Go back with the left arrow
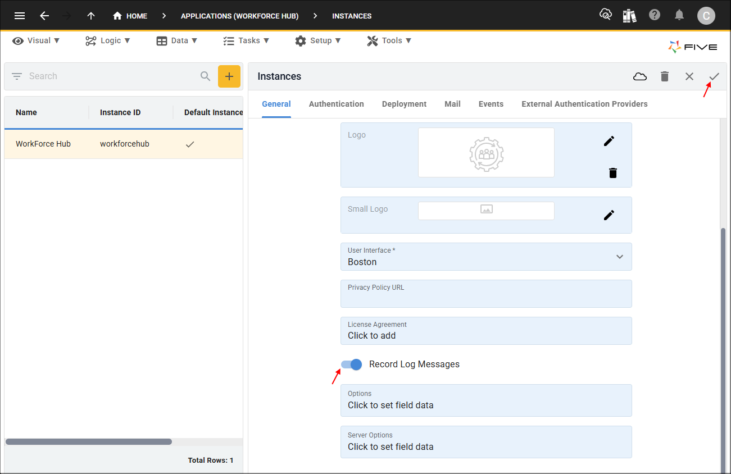 (x=44, y=16)
